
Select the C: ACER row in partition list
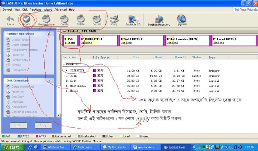coord(143,75)
